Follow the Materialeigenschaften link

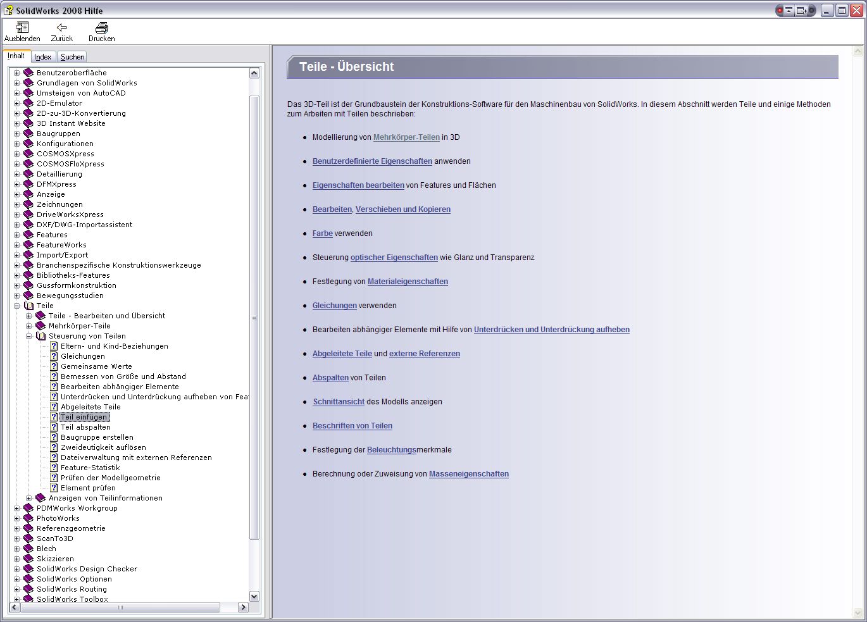pyautogui.click(x=408, y=282)
